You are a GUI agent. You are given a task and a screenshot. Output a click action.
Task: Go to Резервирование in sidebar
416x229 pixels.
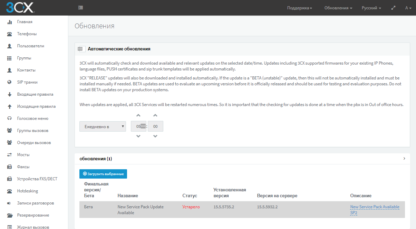(x=33, y=215)
